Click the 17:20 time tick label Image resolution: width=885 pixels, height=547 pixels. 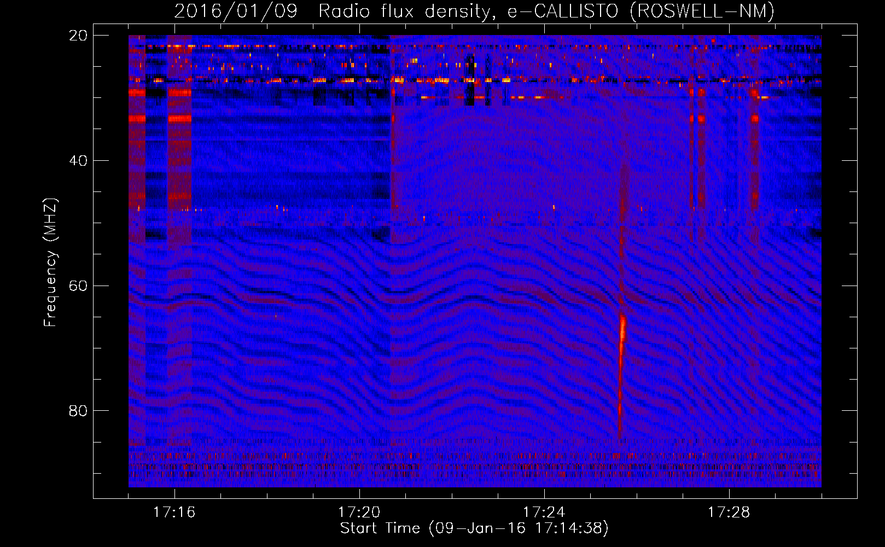(359, 513)
